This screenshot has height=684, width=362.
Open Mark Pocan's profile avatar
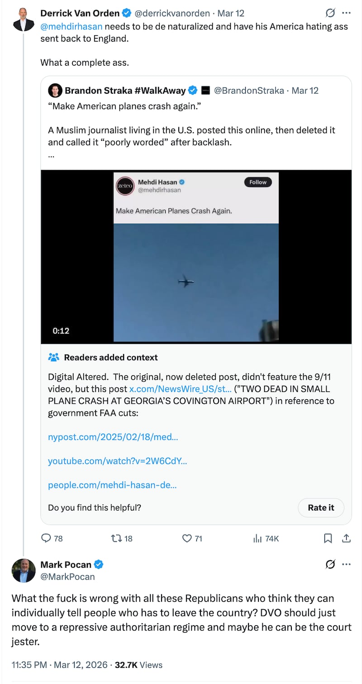24,570
